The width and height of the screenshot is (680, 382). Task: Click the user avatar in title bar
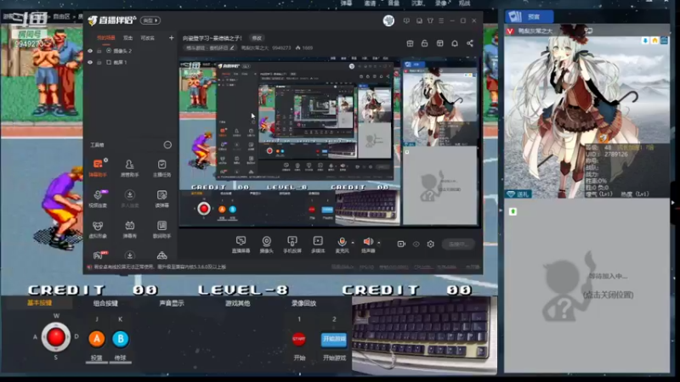pos(388,20)
